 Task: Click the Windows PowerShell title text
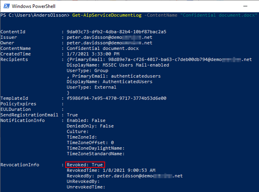(x=33, y=6)
